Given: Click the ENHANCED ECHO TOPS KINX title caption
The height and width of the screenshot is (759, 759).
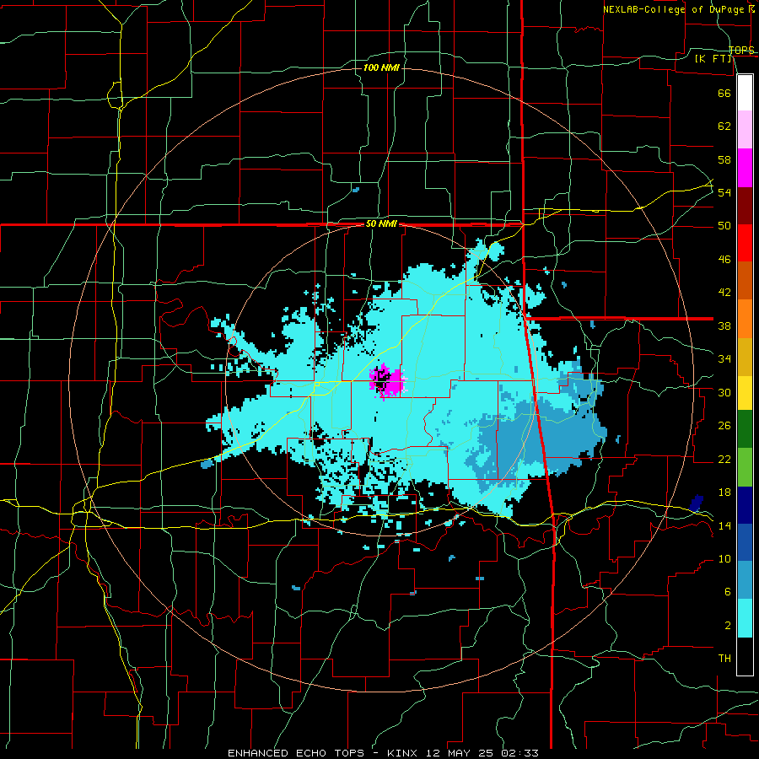Looking at the screenshot, I should tap(383, 753).
